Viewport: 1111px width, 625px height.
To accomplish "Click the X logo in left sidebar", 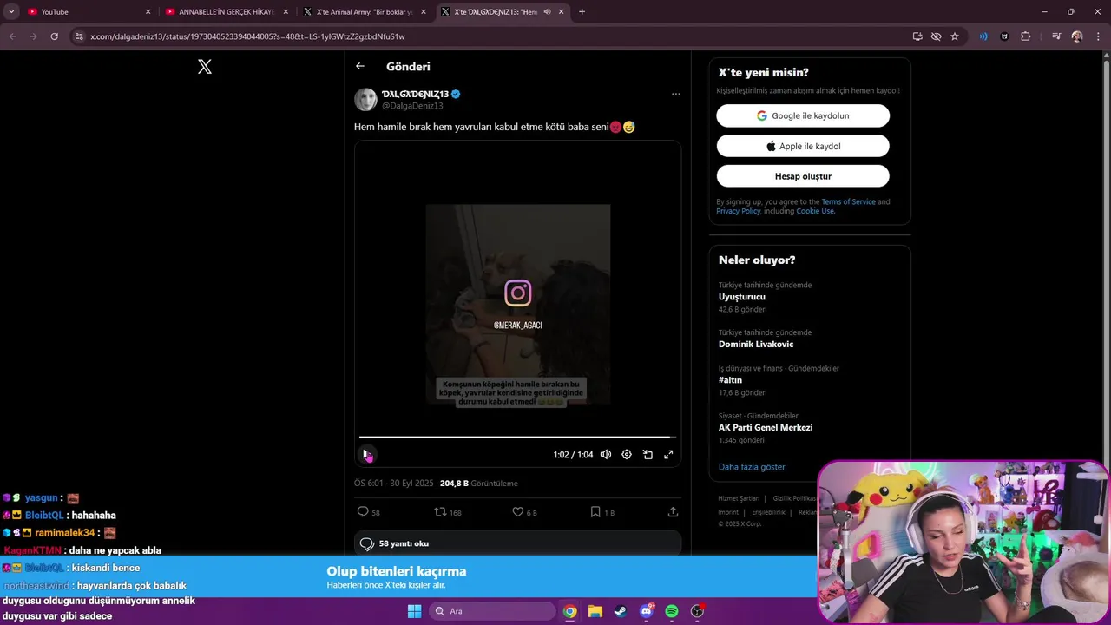I will [205, 67].
